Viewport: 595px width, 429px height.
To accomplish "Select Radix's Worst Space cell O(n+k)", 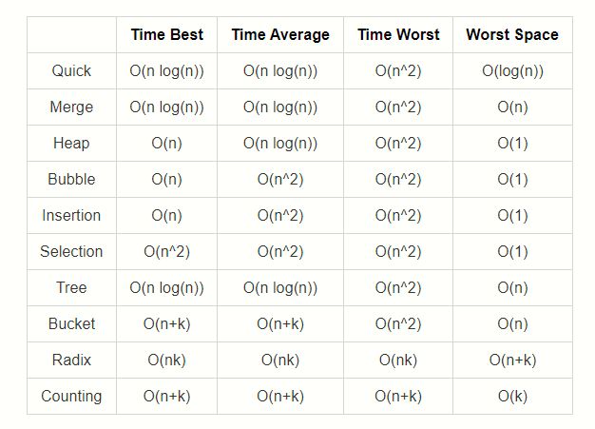I will [x=512, y=361].
